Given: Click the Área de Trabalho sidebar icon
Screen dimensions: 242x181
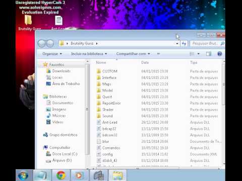Looking at the screenshot, I should tap(48, 83).
